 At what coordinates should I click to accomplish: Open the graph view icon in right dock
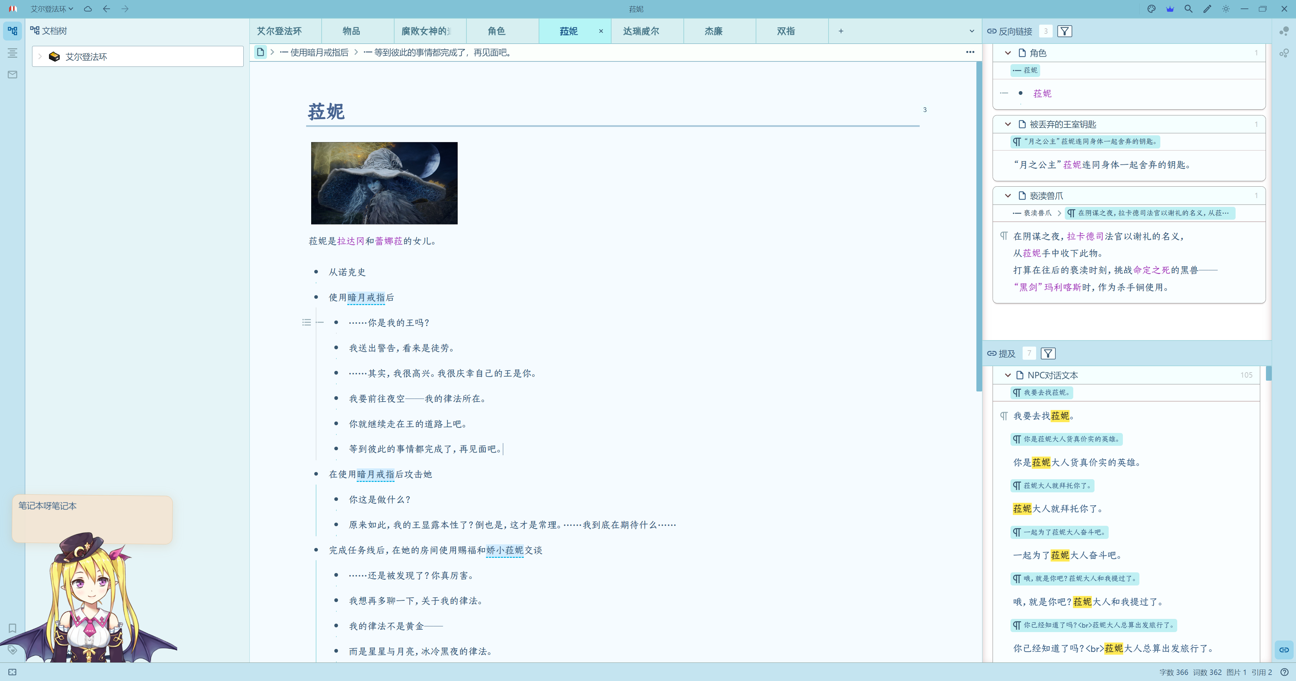[x=1284, y=31]
